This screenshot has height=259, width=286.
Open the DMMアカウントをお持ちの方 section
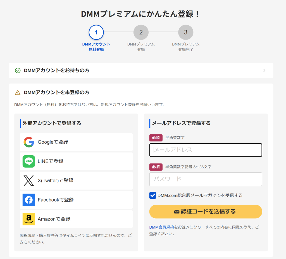point(57,71)
